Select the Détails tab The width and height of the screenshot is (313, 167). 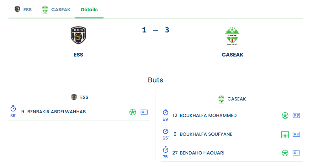tap(89, 9)
